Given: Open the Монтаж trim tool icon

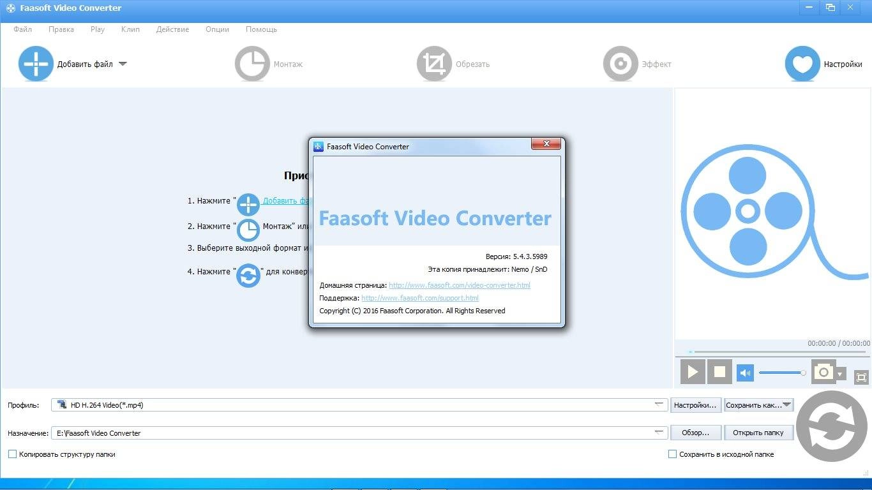Looking at the screenshot, I should (x=252, y=64).
